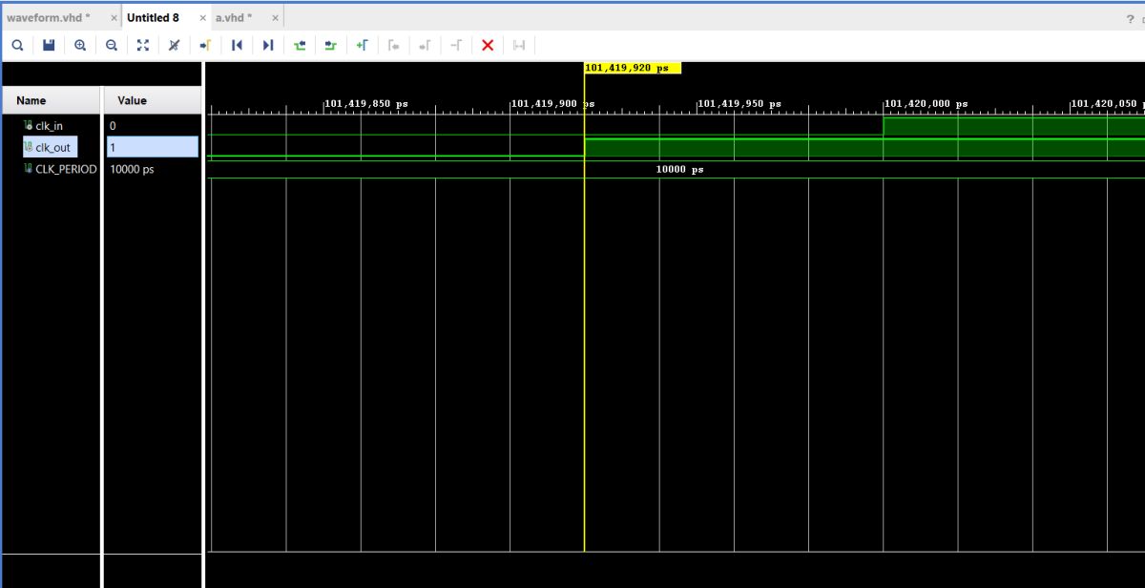Screen dimensions: 1145x588
Task: Switch to the Untitled 8 tab
Action: [x=153, y=18]
